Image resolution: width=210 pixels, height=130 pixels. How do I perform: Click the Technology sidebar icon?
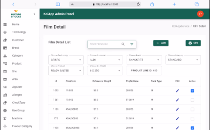click(5, 32)
